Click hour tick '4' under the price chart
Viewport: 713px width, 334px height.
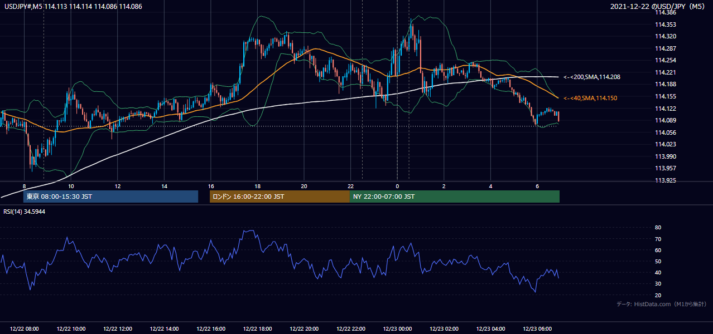point(490,186)
